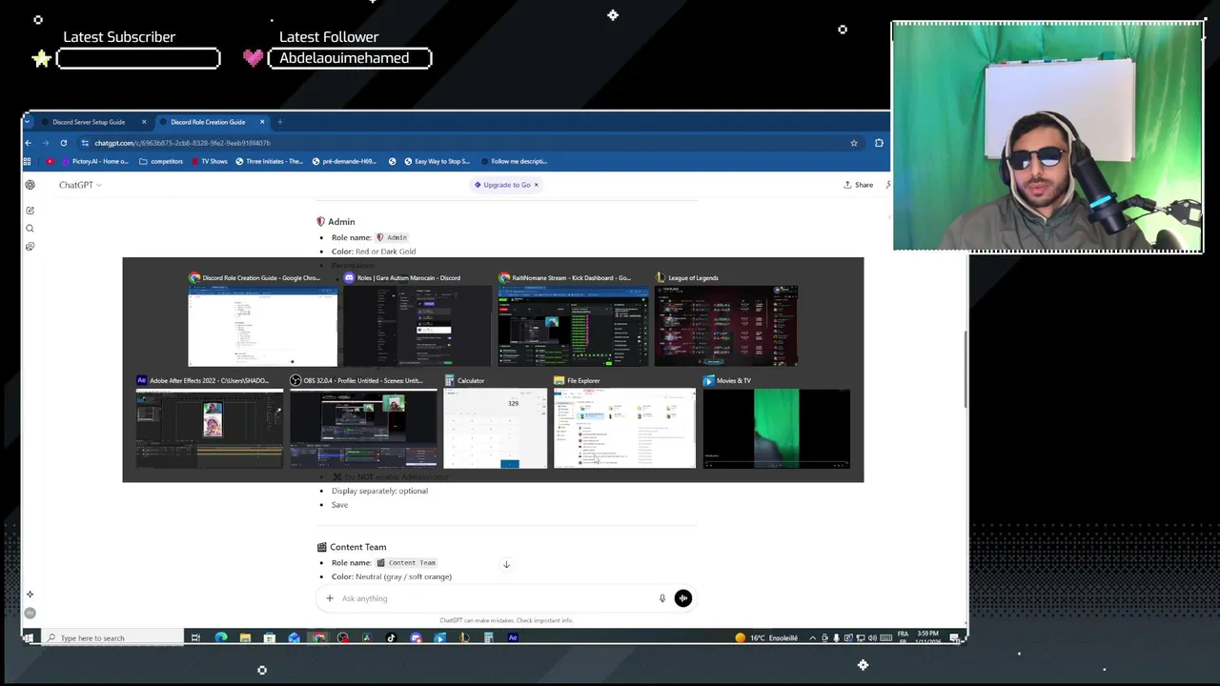Open the competitors bookmarks folder
Image resolution: width=1220 pixels, height=686 pixels.
click(161, 161)
